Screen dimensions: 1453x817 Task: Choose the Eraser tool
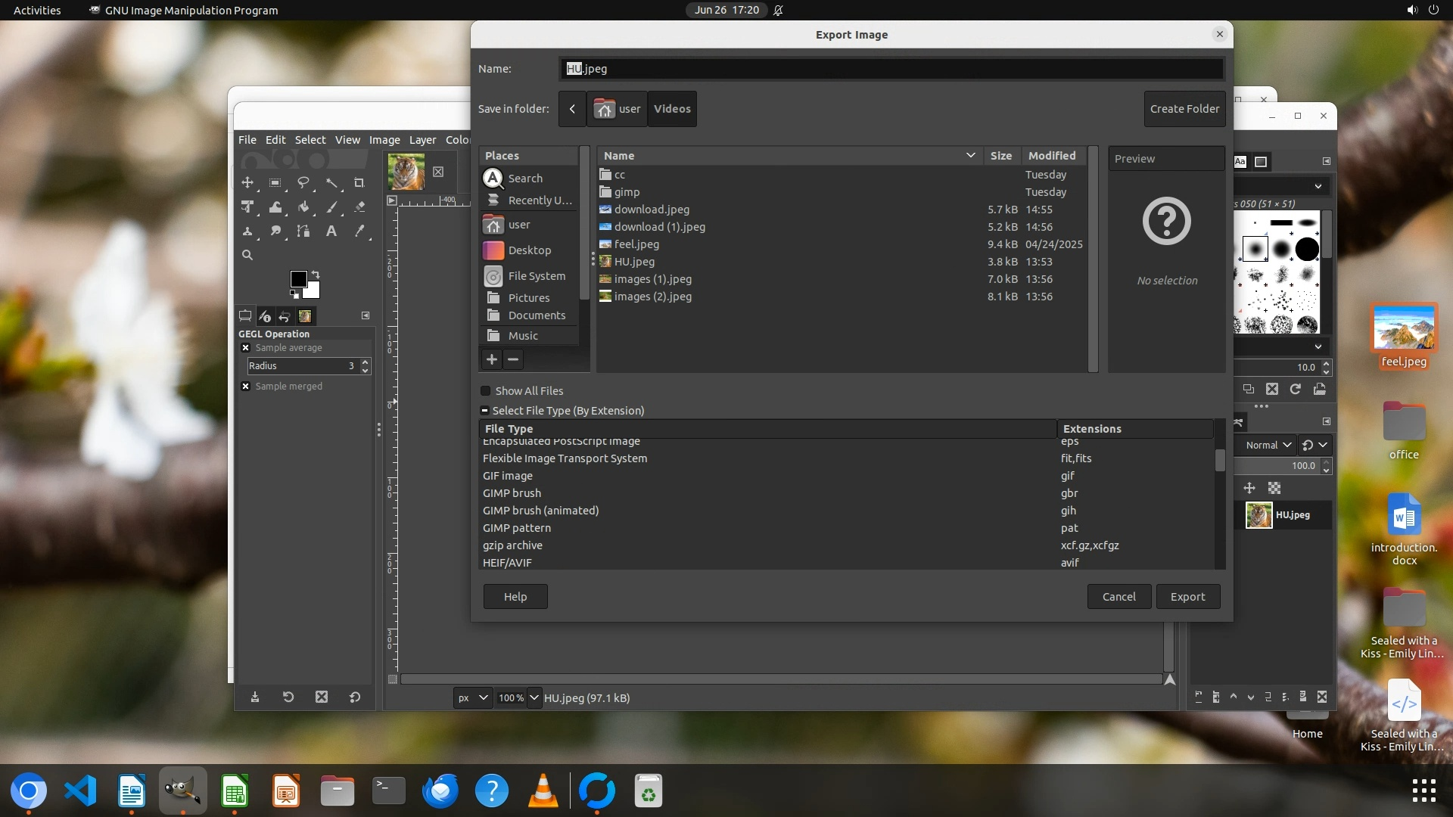359,207
